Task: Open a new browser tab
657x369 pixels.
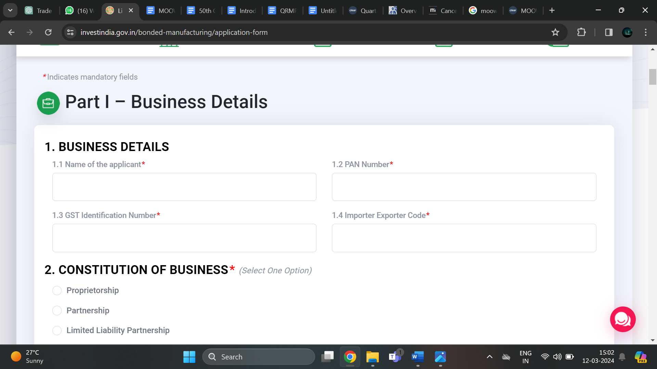Action: click(552, 10)
